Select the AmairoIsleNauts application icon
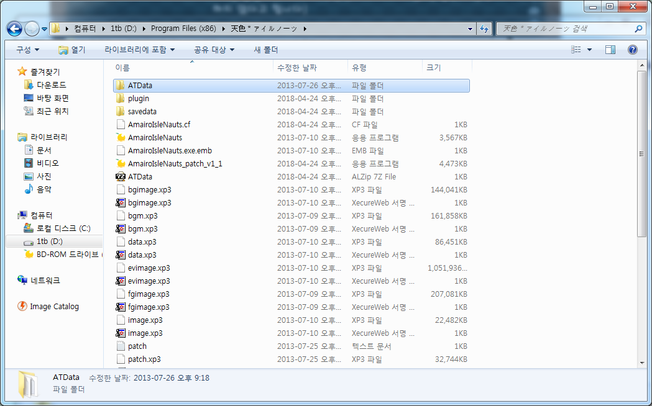 tap(120, 137)
